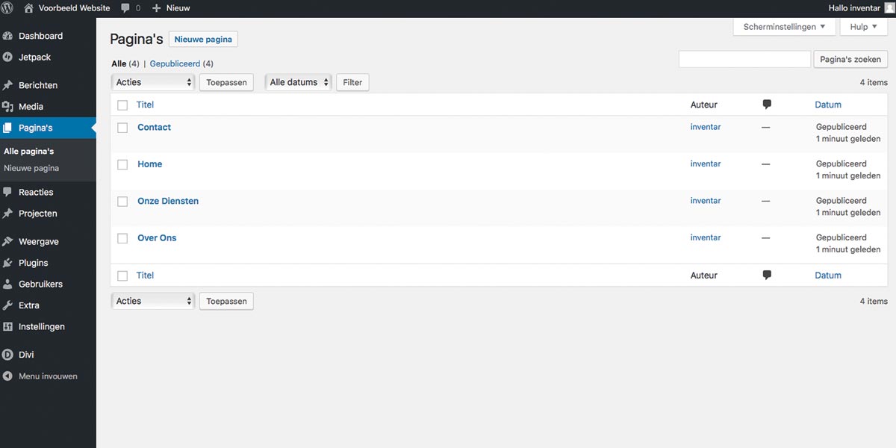Screen dimensions: 896x448
Task: Click the pages search input field
Action: tap(744, 60)
